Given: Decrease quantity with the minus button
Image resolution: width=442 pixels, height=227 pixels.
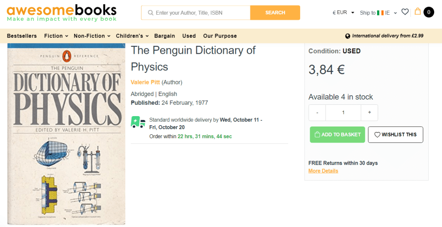Looking at the screenshot, I should (317, 113).
